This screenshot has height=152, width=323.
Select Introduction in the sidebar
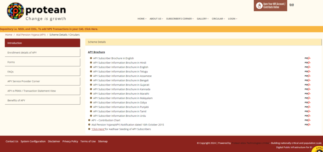43,43
